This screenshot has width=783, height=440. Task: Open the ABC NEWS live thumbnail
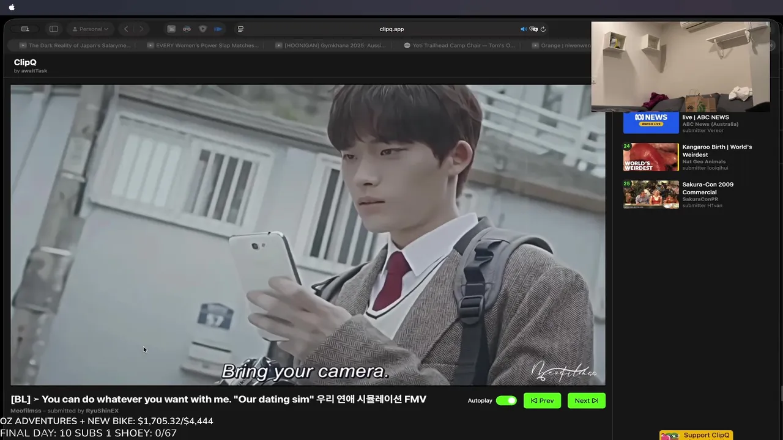tap(651, 122)
